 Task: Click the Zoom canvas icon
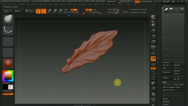point(153,31)
